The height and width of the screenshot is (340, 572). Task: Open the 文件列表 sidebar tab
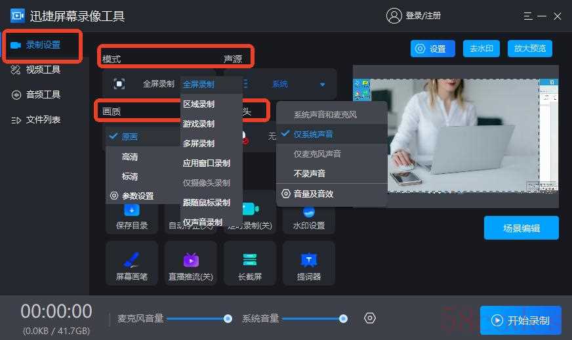[43, 119]
